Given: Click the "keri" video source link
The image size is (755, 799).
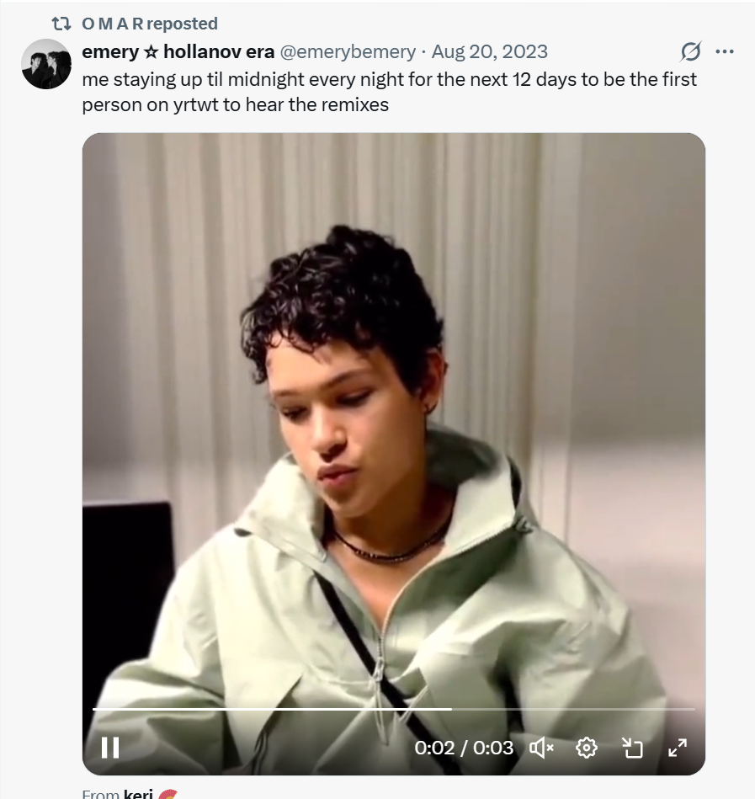Looking at the screenshot, I should (138, 794).
